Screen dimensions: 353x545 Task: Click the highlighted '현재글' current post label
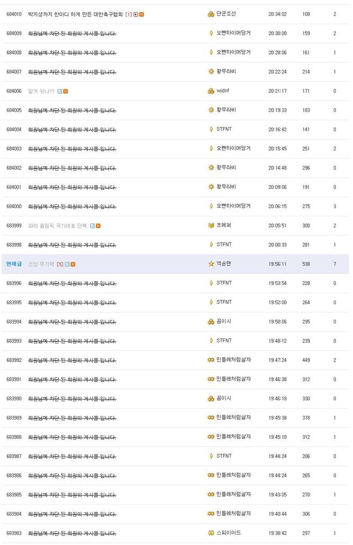point(14,264)
